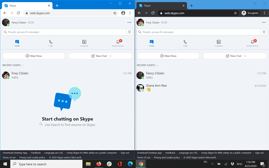Show hidden system tray icons
The image size is (269, 168).
pos(212,164)
